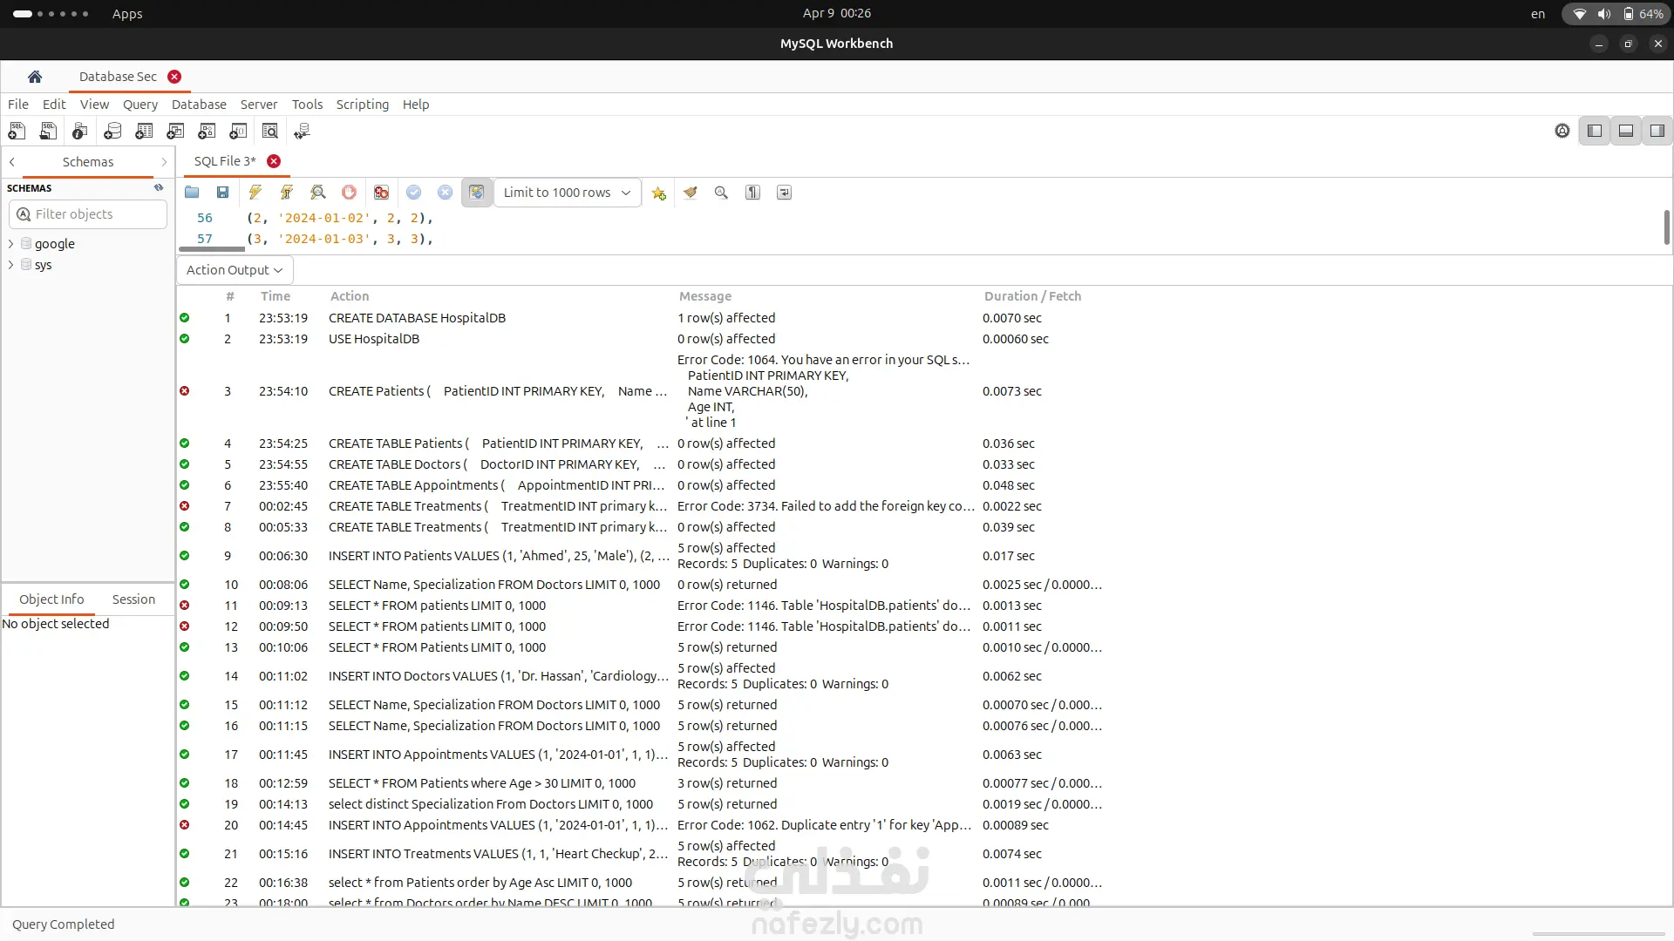The height and width of the screenshot is (941, 1674).
Task: Commit the current transaction
Action: pyautogui.click(x=414, y=193)
